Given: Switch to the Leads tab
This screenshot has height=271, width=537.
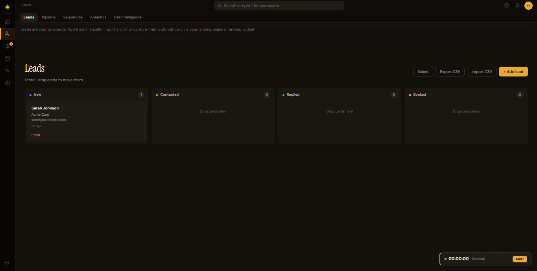Looking at the screenshot, I should [29, 17].
